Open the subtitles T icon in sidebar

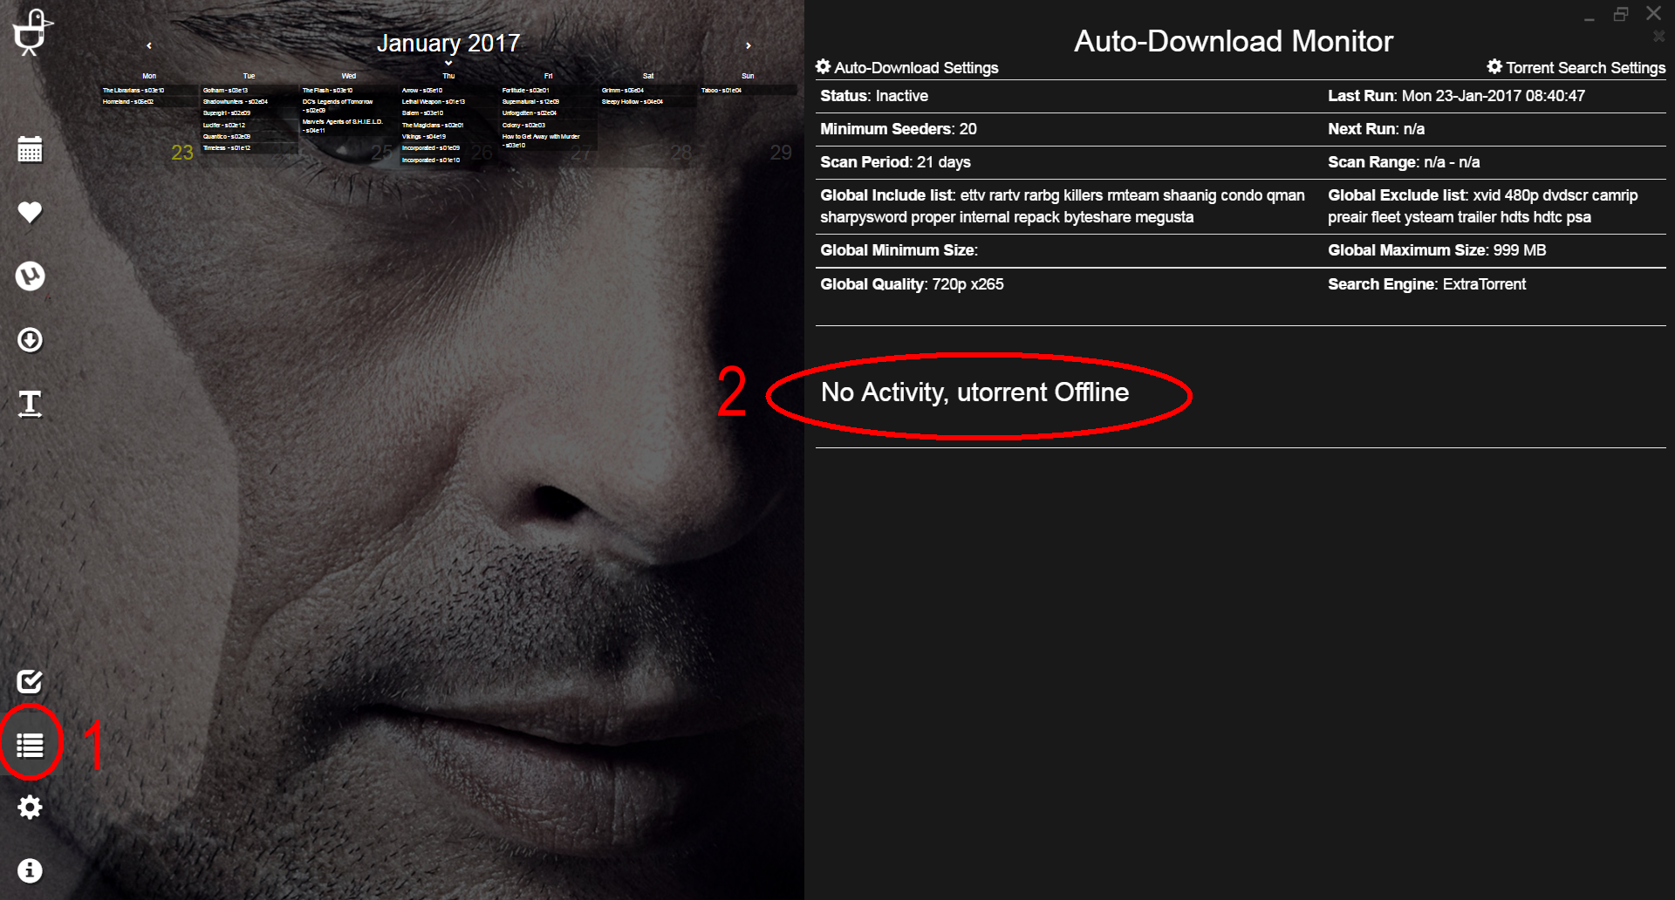click(30, 404)
